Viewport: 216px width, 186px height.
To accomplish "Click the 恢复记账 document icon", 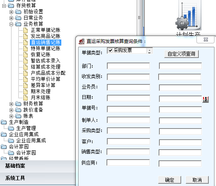I will coord(26,55).
